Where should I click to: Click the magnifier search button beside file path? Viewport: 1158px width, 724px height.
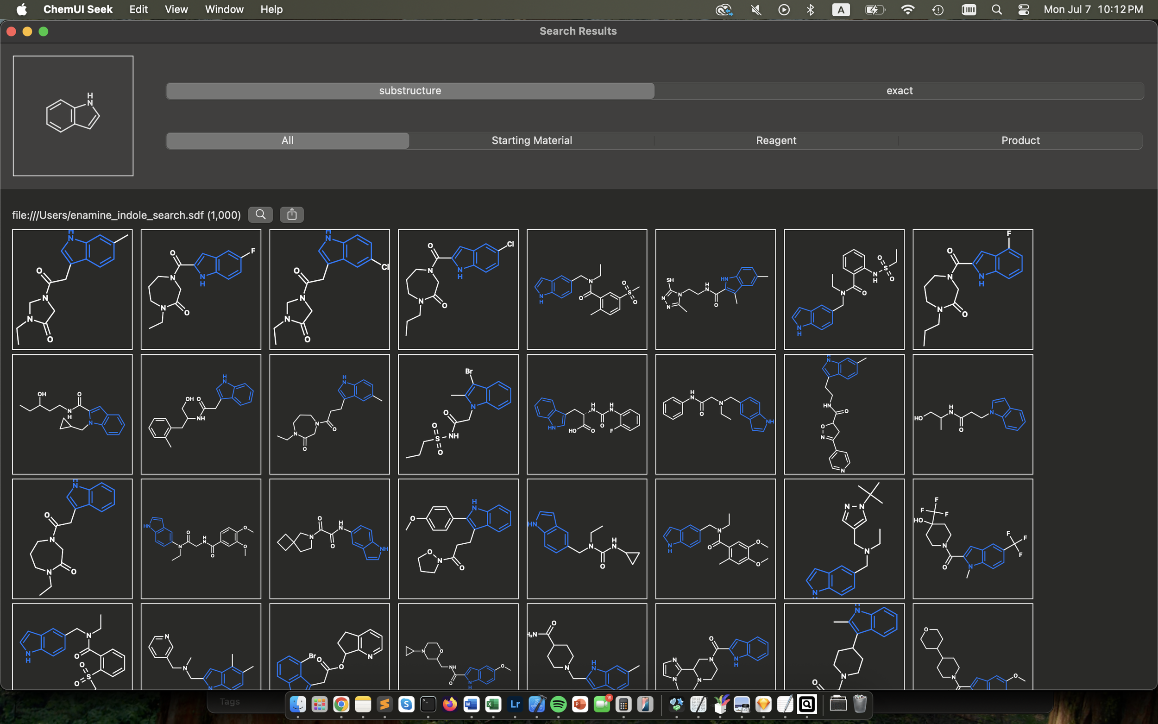coord(260,214)
